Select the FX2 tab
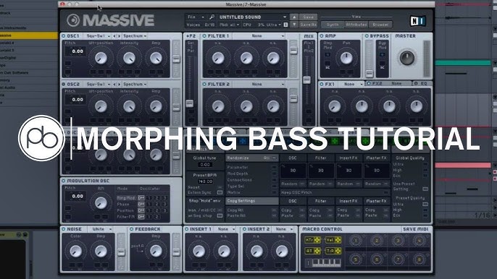The image size is (497, 279). coord(388,84)
